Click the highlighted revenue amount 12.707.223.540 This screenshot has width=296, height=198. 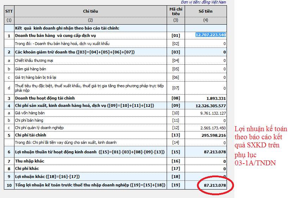click(x=211, y=35)
